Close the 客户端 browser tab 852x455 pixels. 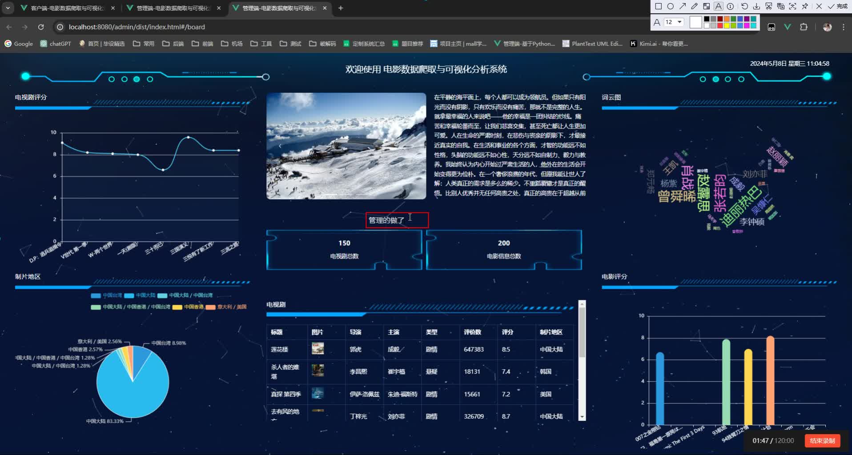coord(113,8)
